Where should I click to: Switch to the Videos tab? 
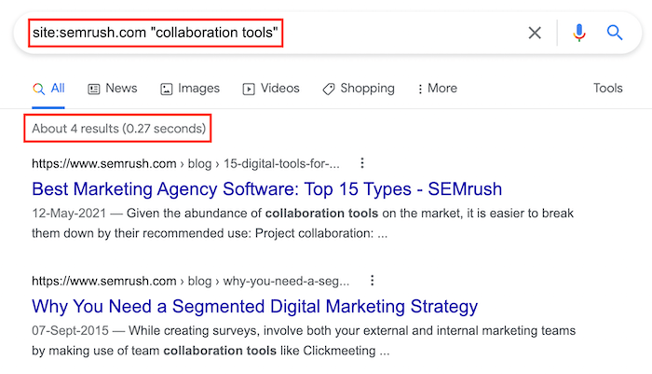[x=271, y=89]
